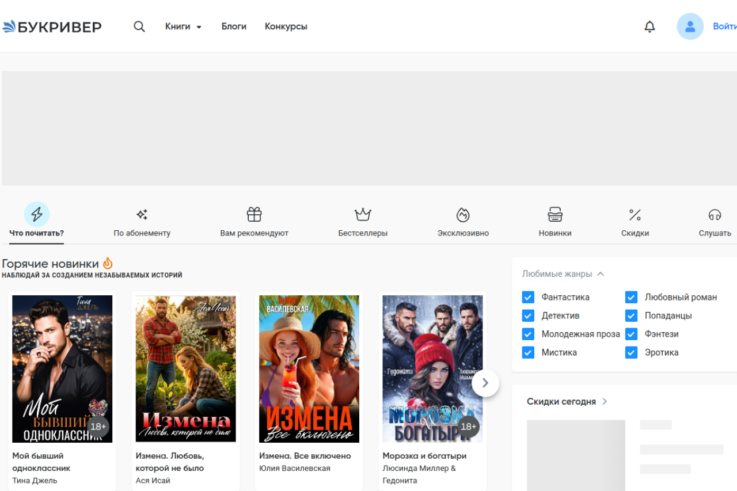Go to Блоги in top menu
737x491 pixels.
[x=234, y=26]
